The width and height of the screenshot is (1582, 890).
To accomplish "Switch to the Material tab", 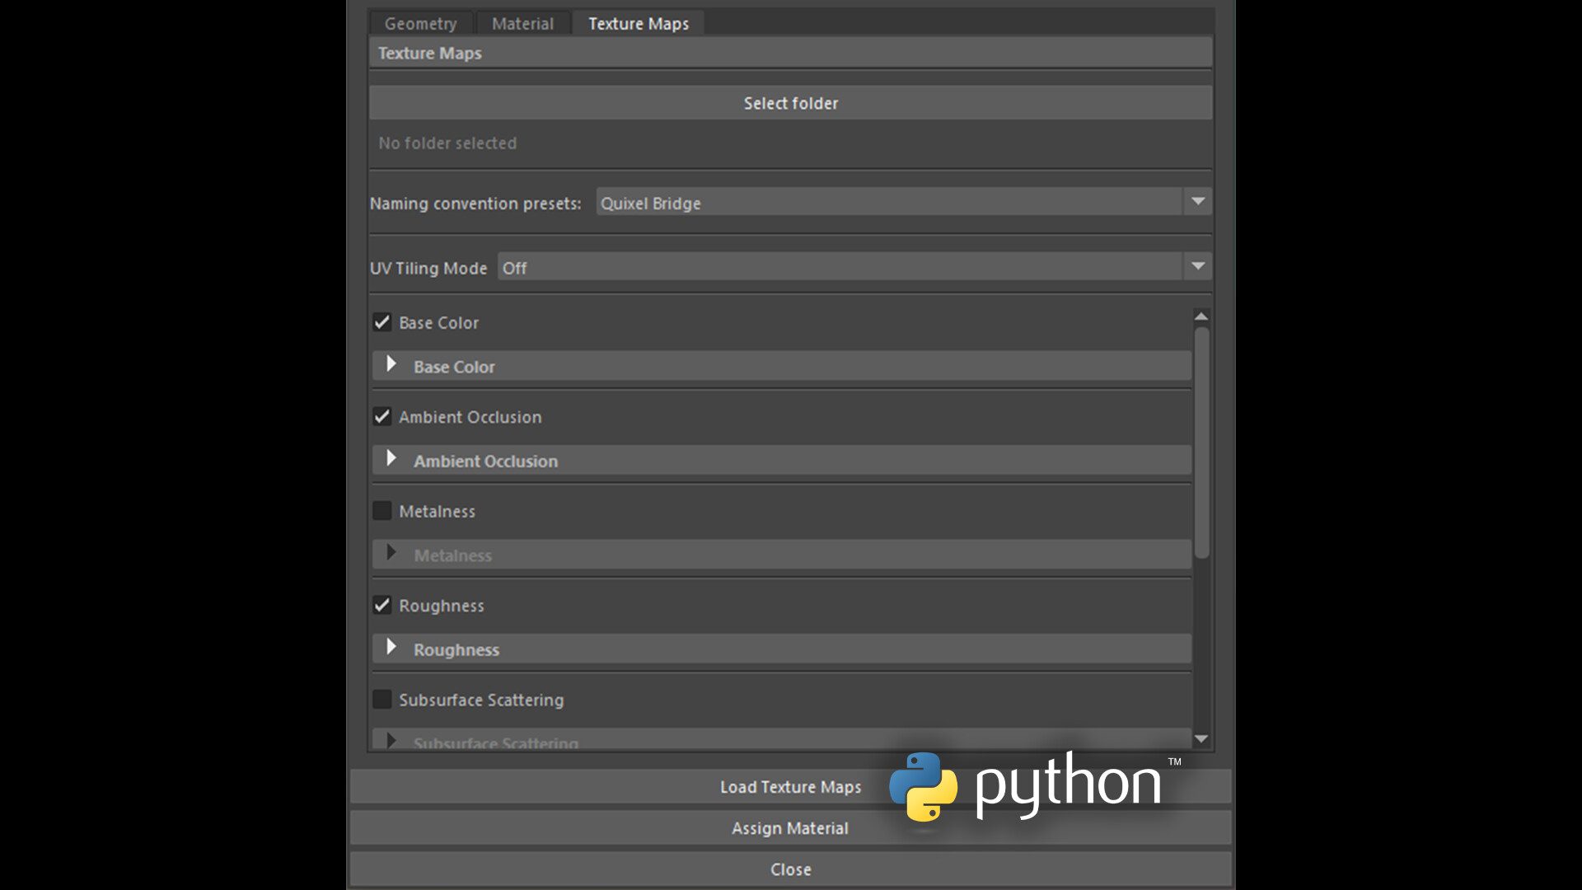I will click(x=522, y=23).
